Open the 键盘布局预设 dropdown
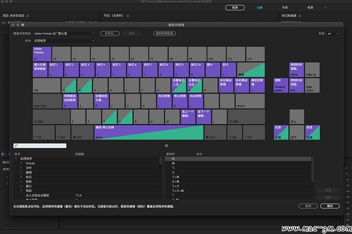The width and height of the screenshot is (352, 234). click(x=64, y=34)
